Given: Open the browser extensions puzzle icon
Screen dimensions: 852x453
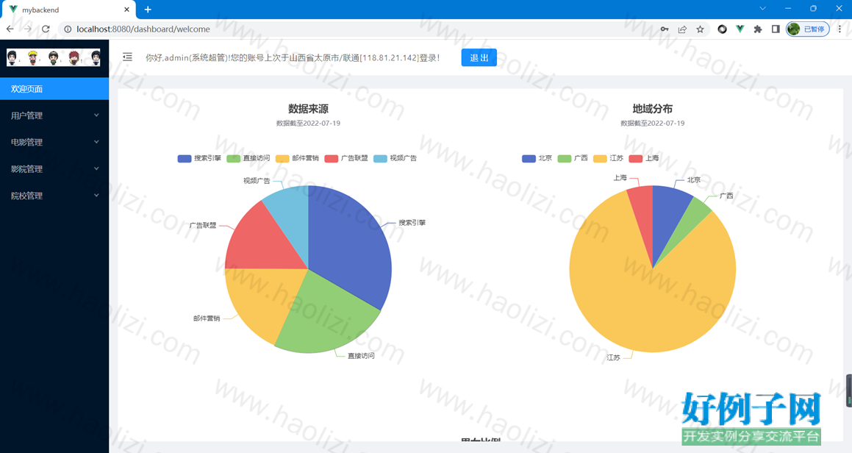Looking at the screenshot, I should 757,29.
